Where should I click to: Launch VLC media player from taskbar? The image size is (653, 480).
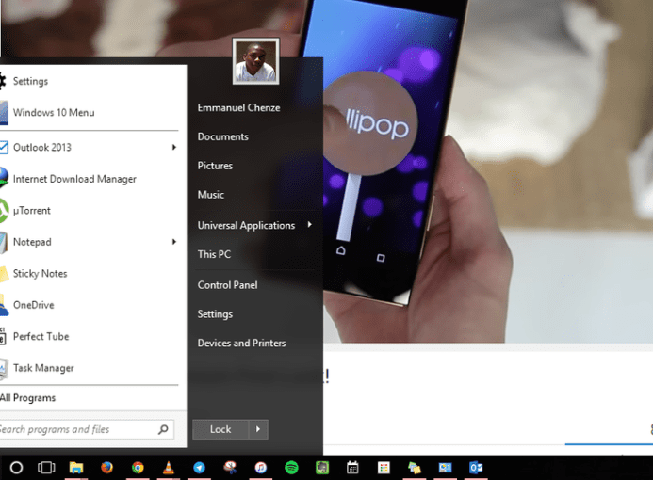tap(169, 468)
